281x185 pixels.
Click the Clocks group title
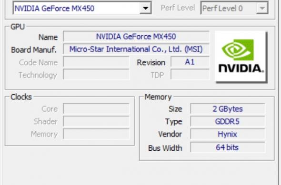point(21,97)
